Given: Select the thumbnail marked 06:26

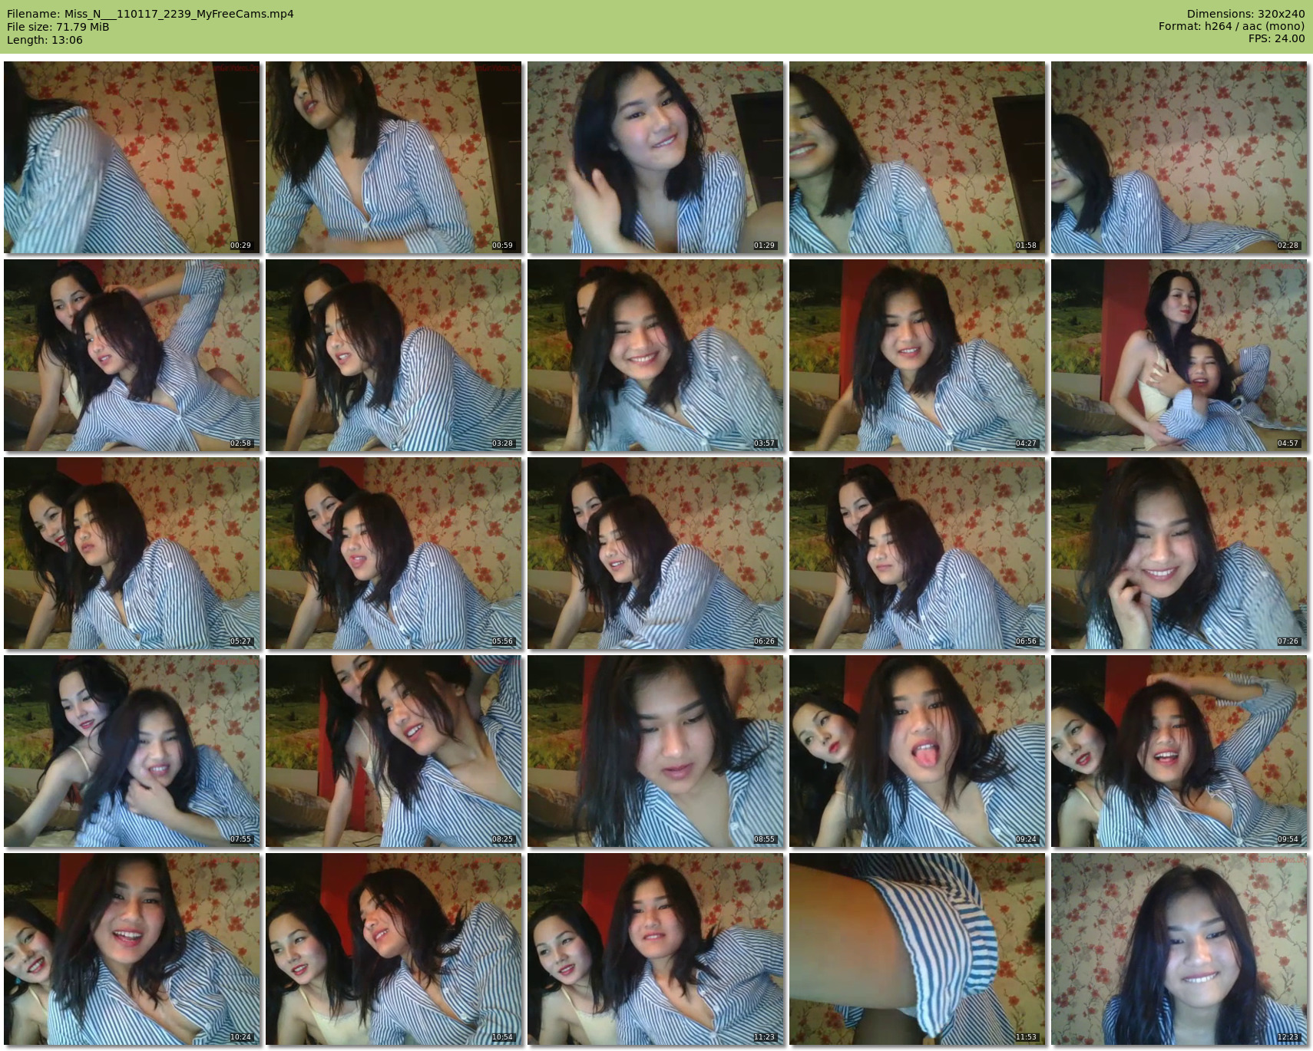Looking at the screenshot, I should point(656,553).
